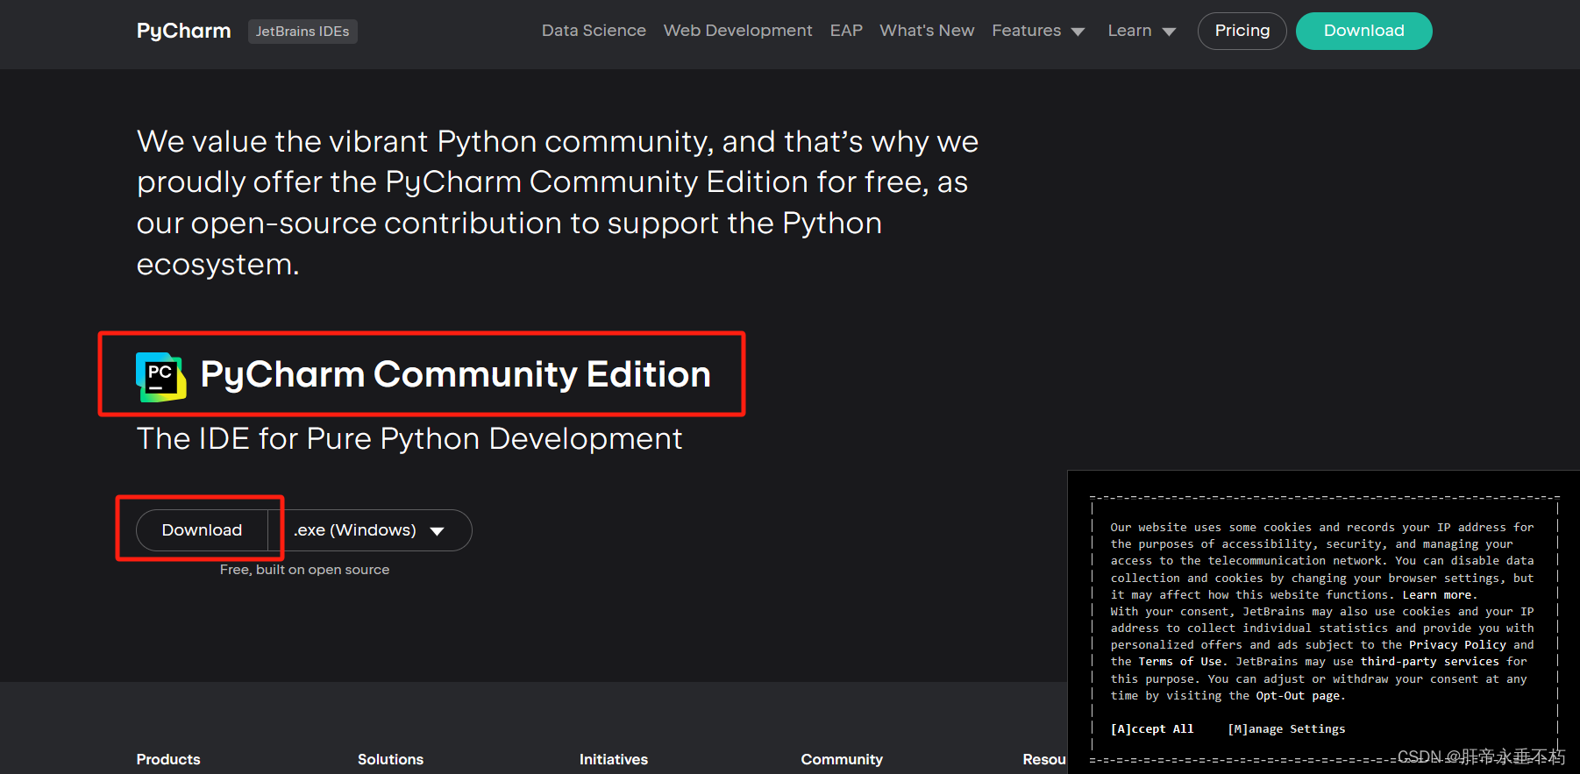Expand the Learn dropdown menu
Viewport: 1580px width, 774px height.
tap(1141, 31)
